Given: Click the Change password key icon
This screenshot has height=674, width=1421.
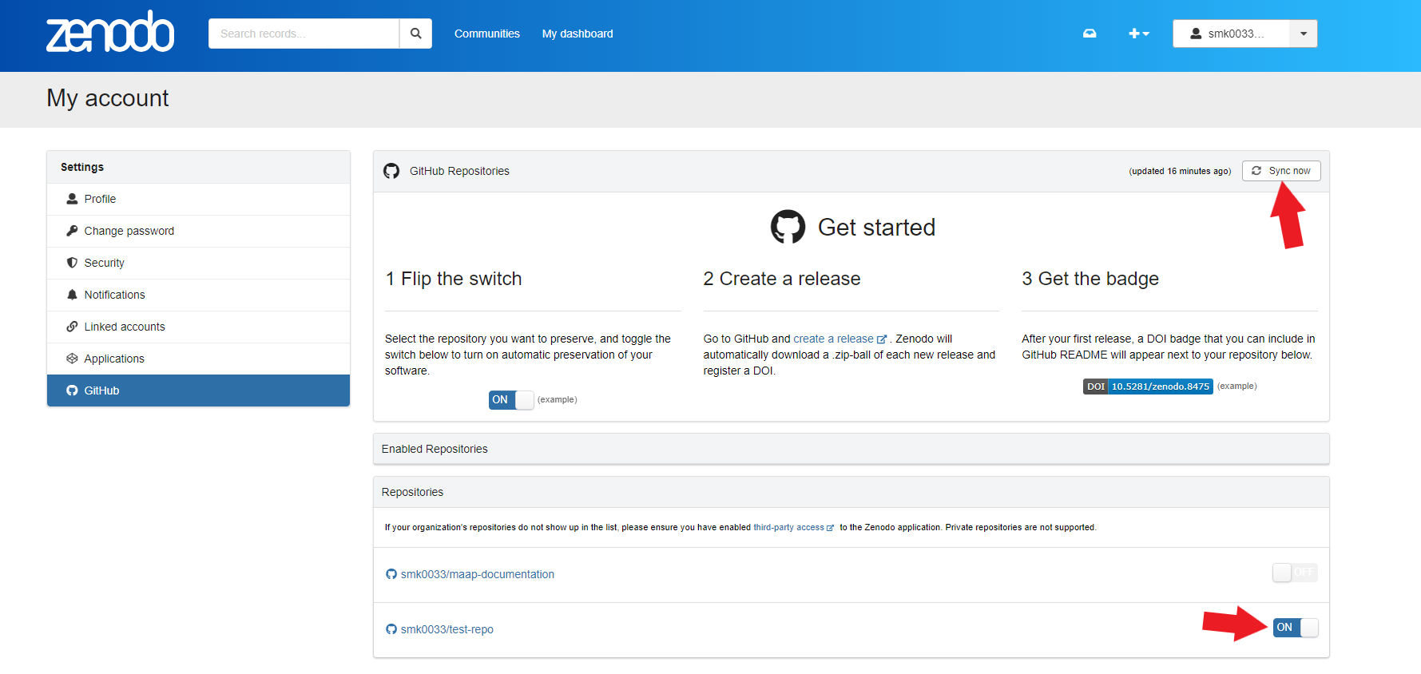Looking at the screenshot, I should coord(72,231).
